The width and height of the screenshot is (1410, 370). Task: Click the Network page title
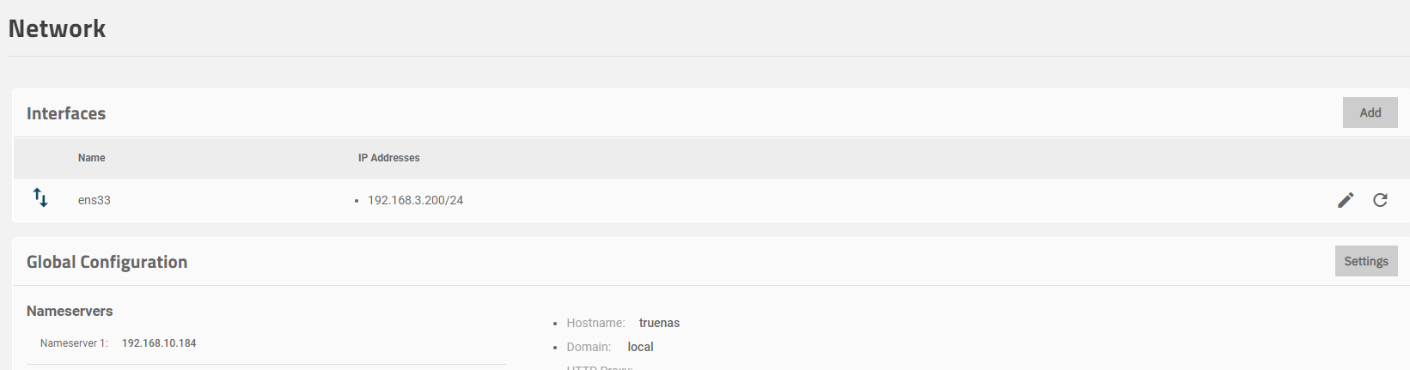coord(57,28)
